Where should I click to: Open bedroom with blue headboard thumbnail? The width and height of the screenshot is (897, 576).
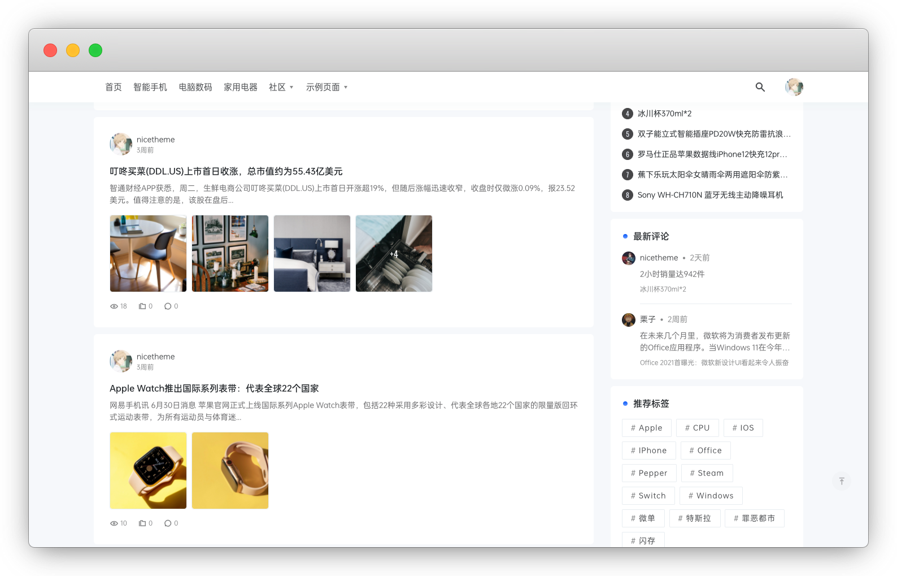click(x=312, y=253)
